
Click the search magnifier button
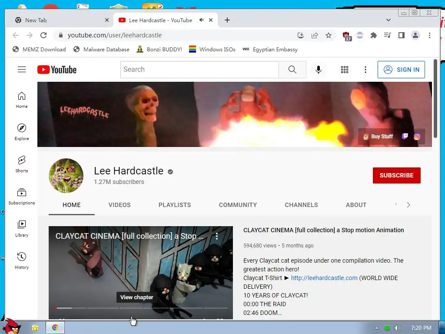click(292, 70)
